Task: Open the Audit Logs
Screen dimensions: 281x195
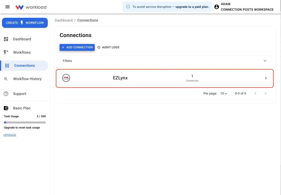Action: (x=108, y=47)
